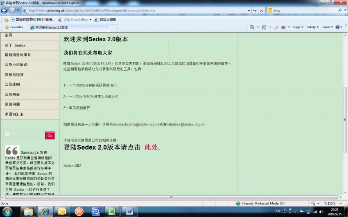
Task: Show hidden tray icons arrow
Action: 295,212
